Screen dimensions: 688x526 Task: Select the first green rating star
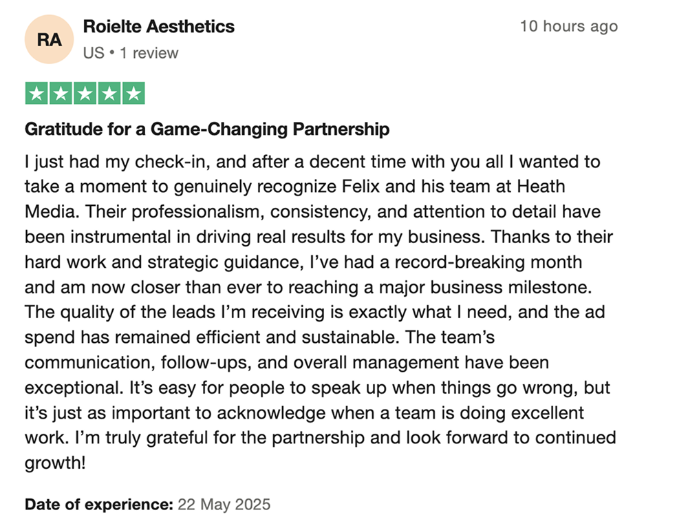(x=37, y=93)
